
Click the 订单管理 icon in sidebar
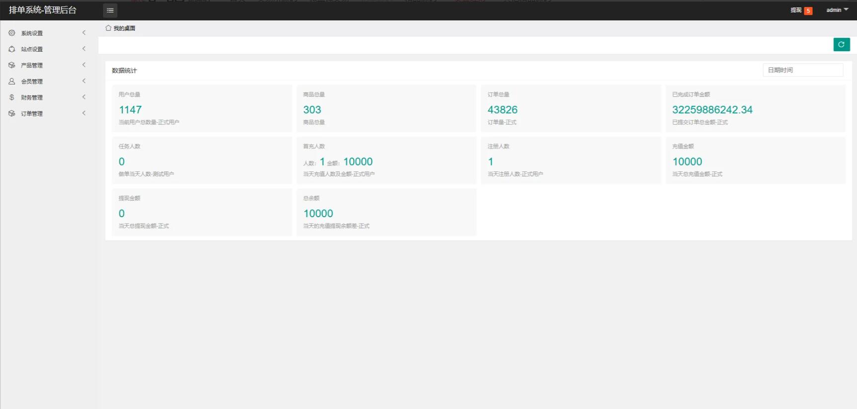(12, 113)
